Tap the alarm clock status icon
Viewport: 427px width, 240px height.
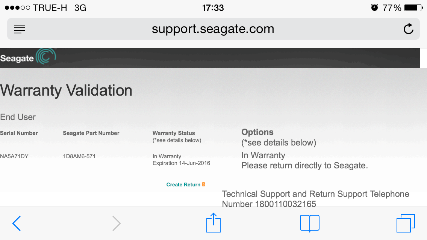374,8
